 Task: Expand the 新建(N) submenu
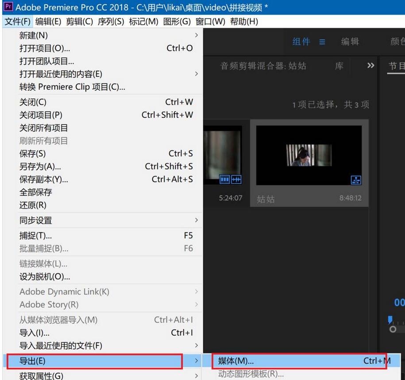coord(196,35)
